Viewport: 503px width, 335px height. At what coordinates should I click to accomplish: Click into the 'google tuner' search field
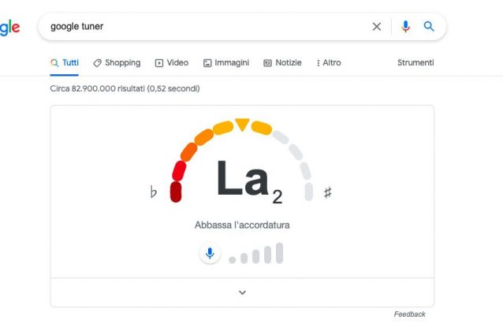pos(197,26)
